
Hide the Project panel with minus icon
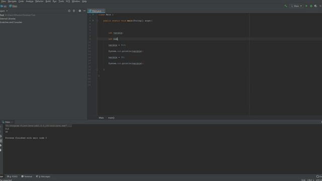click(x=85, y=11)
